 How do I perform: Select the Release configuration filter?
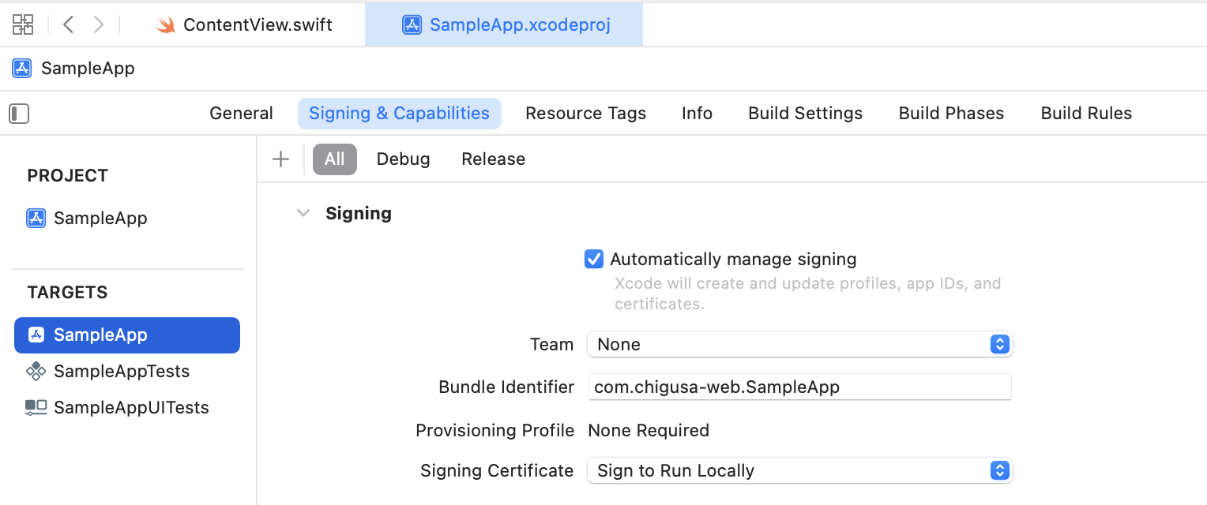click(493, 159)
